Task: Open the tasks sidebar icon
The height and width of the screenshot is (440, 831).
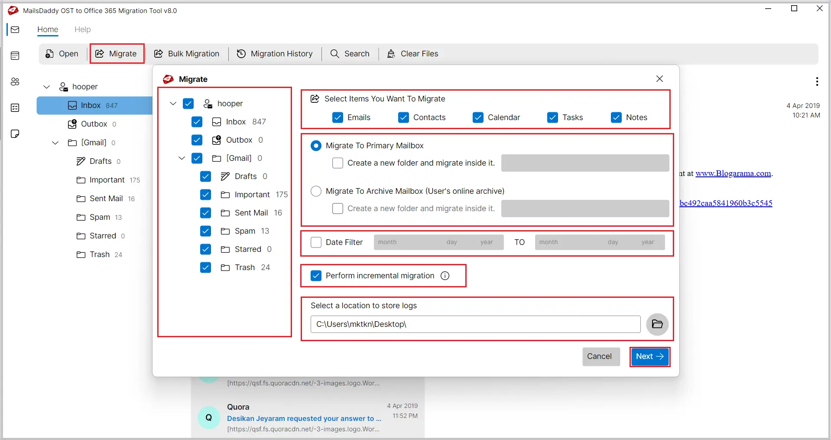Action: click(15, 108)
